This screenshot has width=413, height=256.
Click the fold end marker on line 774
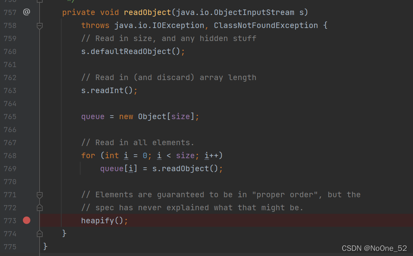40,234
